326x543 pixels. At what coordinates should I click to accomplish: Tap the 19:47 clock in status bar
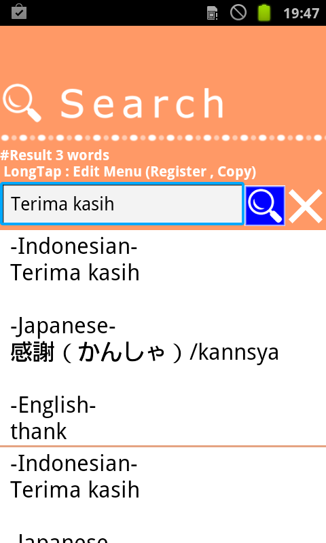(x=301, y=14)
